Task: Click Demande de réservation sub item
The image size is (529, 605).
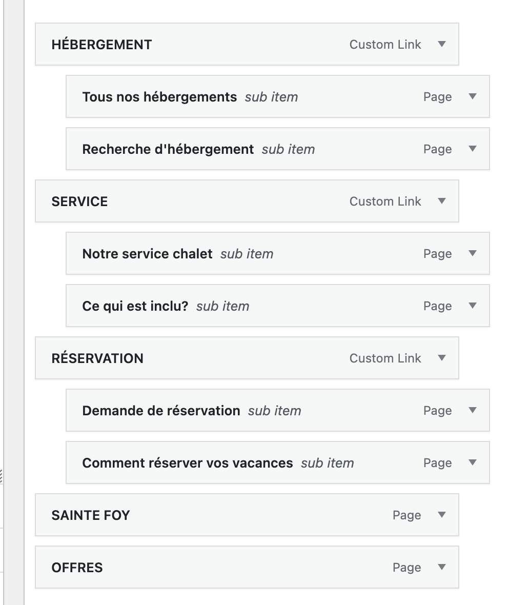Action: 278,410
